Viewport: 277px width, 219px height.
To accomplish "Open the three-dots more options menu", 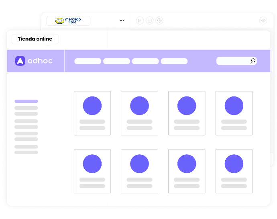I will tap(122, 20).
